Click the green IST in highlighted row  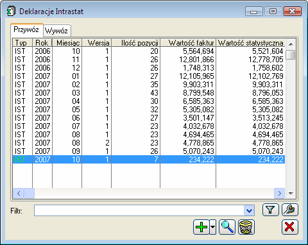[x=20, y=160]
